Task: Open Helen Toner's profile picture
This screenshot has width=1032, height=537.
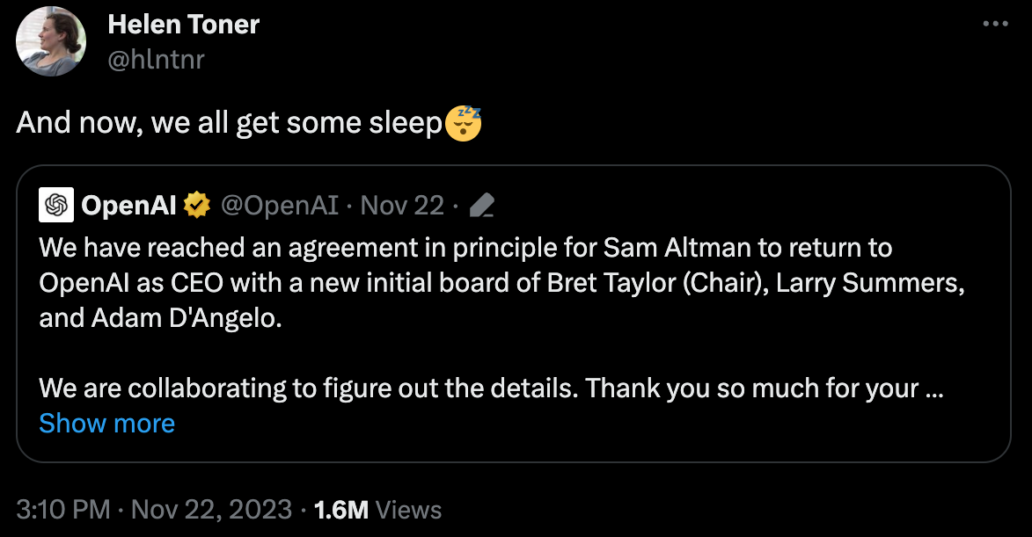Action: tap(51, 40)
